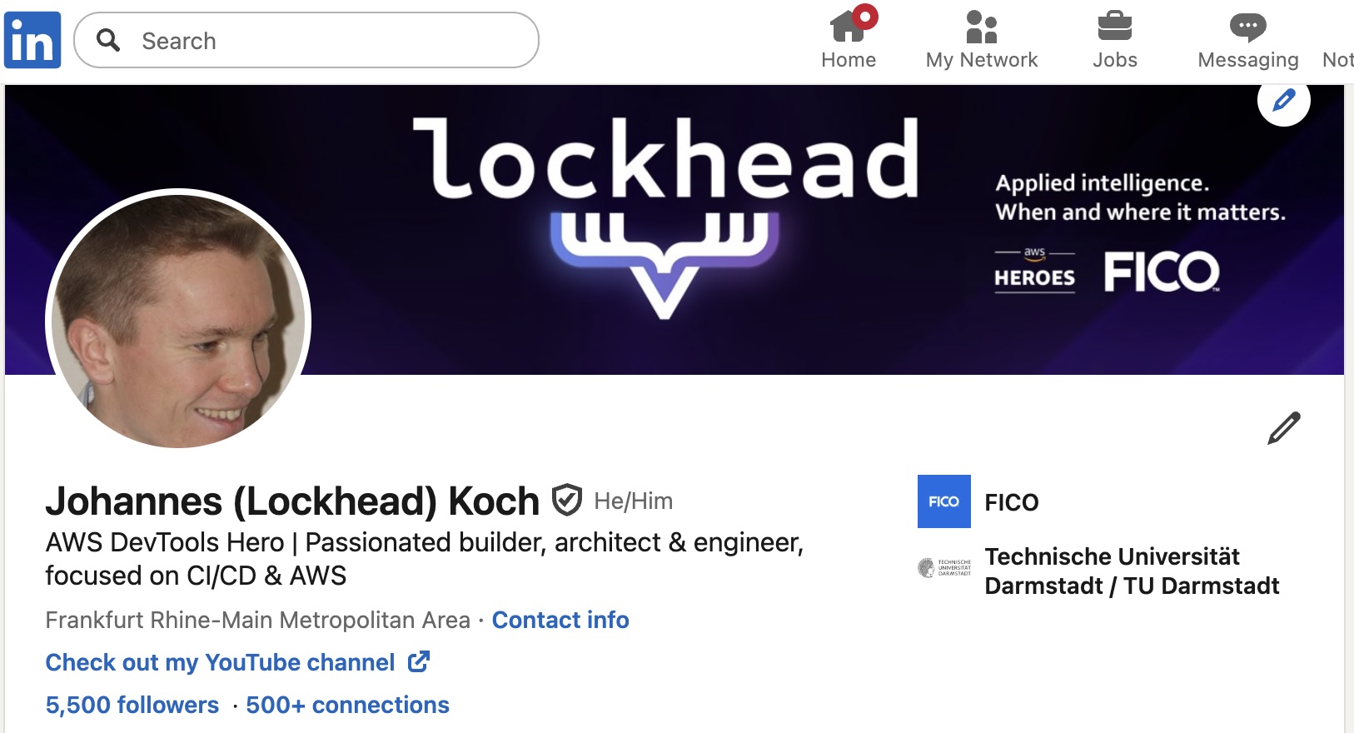1354x733 pixels.
Task: Click the LinkedIn logo icon
Action: (32, 40)
